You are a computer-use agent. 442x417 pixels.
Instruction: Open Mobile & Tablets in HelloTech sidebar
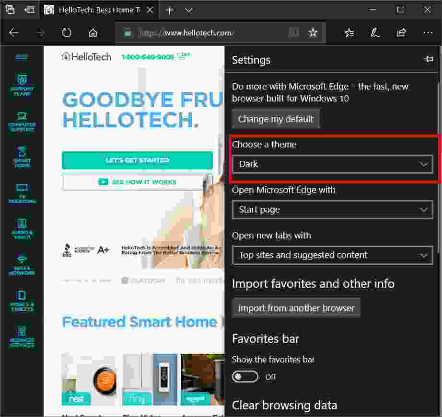22,301
